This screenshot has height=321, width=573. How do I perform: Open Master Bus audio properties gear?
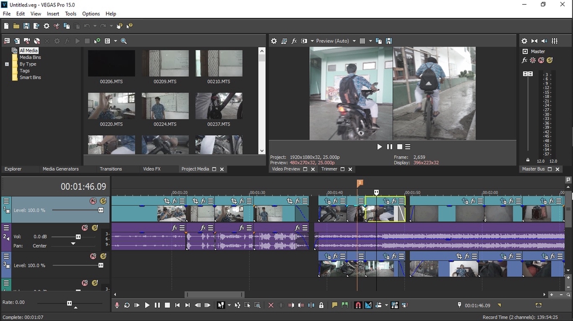[524, 41]
